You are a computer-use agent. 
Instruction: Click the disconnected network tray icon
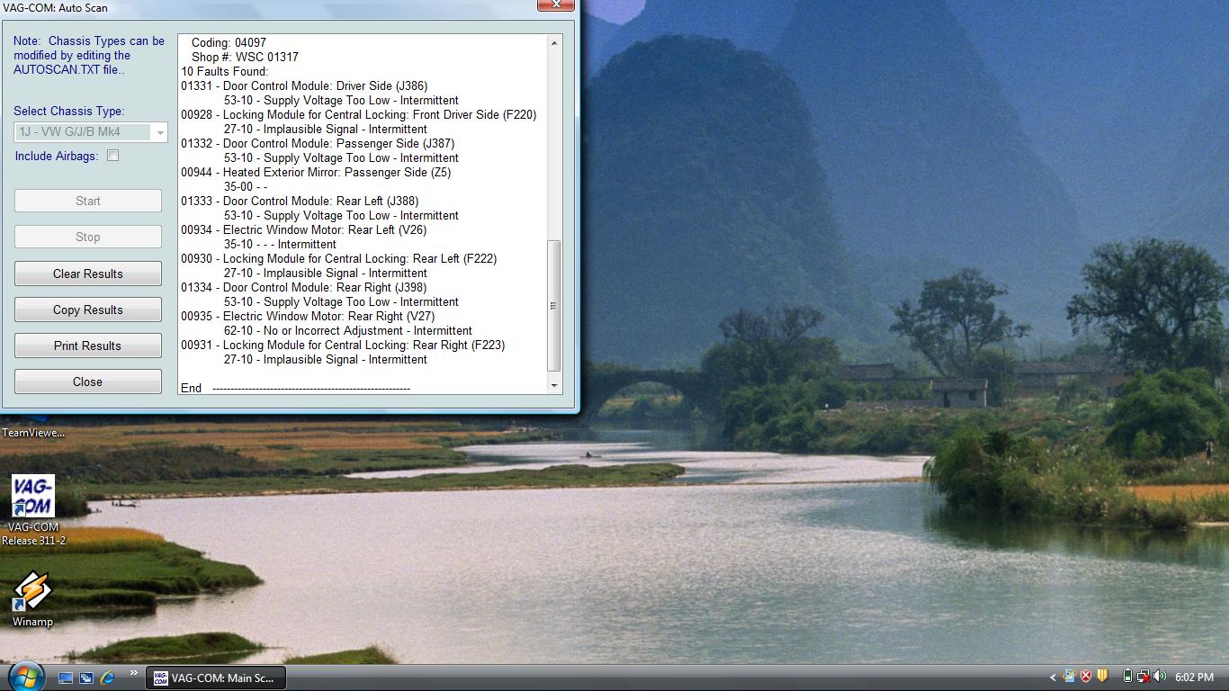tap(1143, 677)
